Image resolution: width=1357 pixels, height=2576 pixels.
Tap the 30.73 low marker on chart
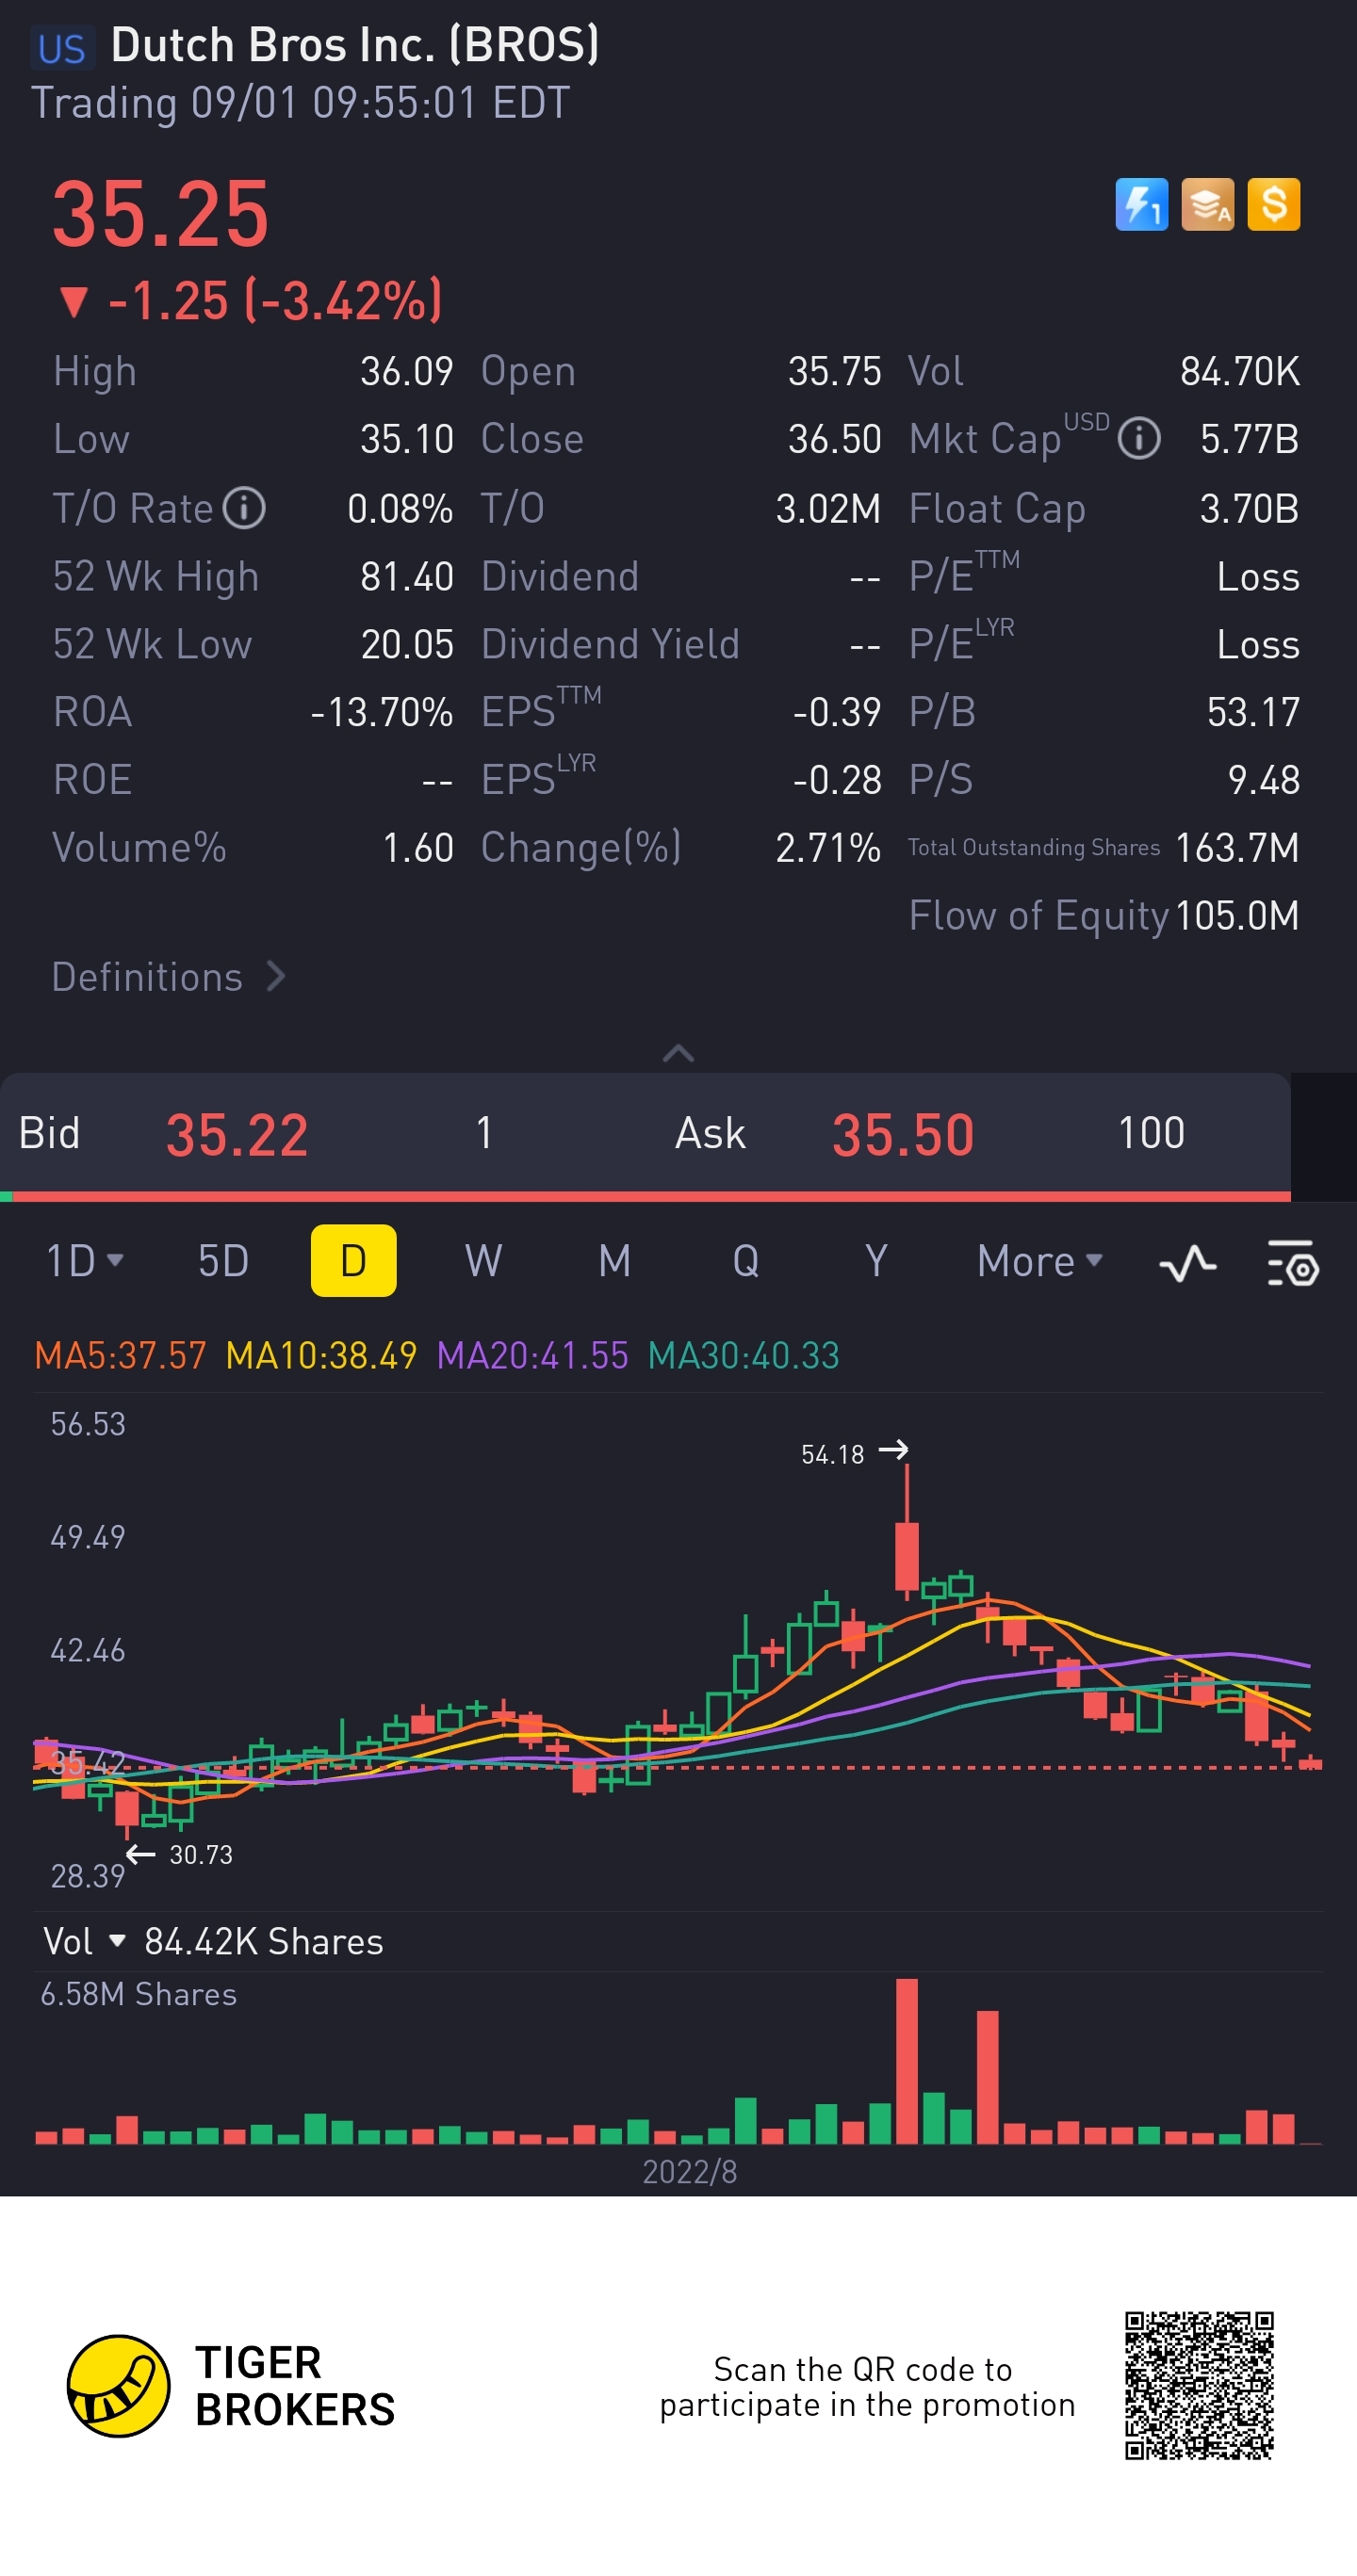point(180,1855)
